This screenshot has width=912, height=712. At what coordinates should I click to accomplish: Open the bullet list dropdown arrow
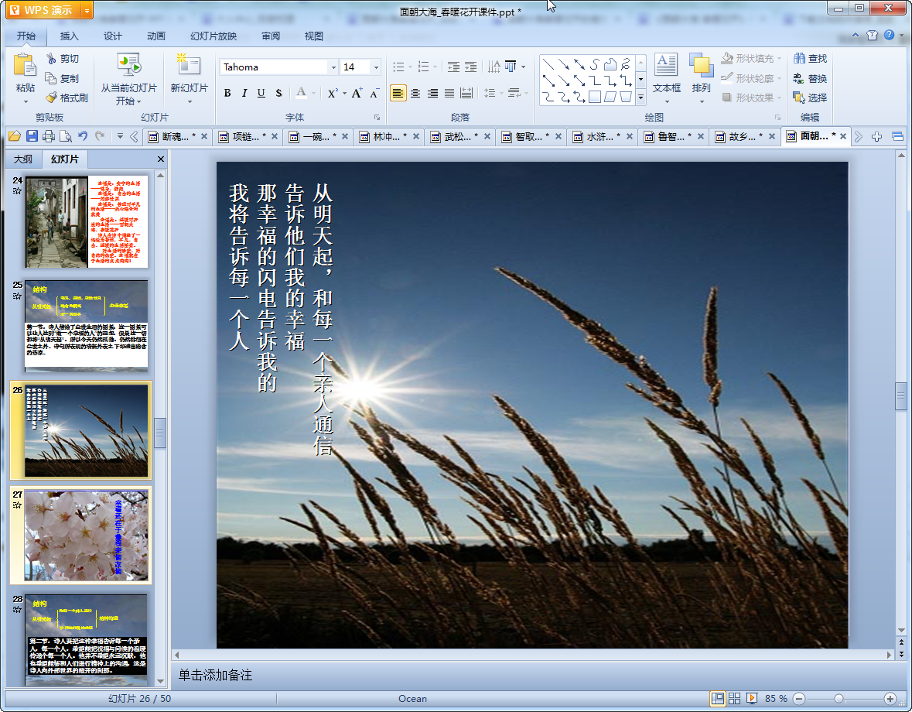coord(410,67)
